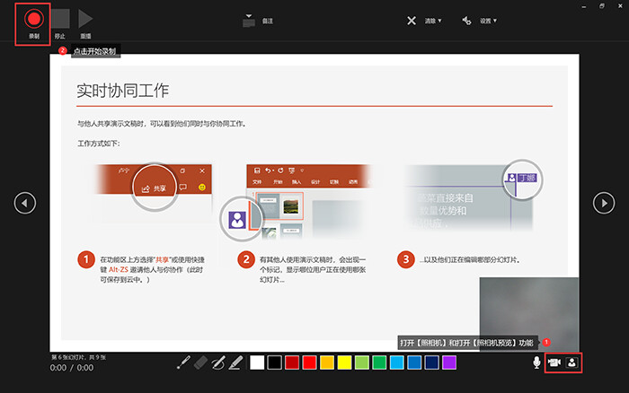Screen dimensions: 629x393
Task: Toggle the camera preview button
Action: 571,362
